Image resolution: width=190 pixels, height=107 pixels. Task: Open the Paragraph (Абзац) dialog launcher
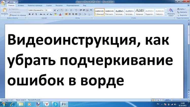coord(92,18)
